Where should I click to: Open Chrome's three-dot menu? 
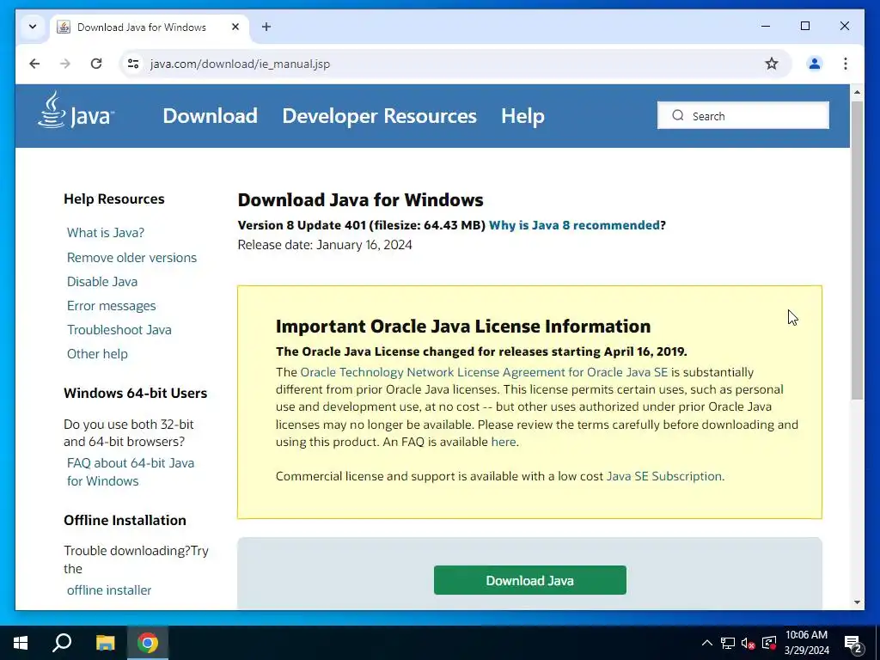click(846, 64)
